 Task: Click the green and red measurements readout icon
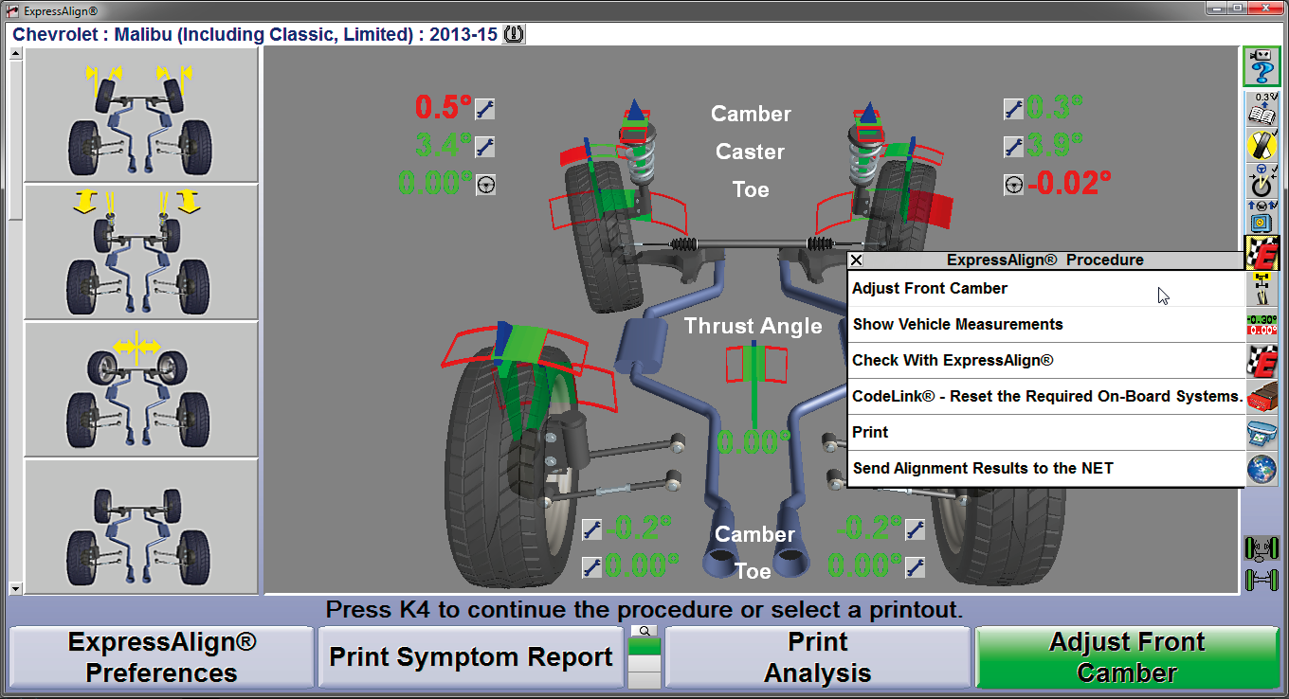click(1262, 325)
